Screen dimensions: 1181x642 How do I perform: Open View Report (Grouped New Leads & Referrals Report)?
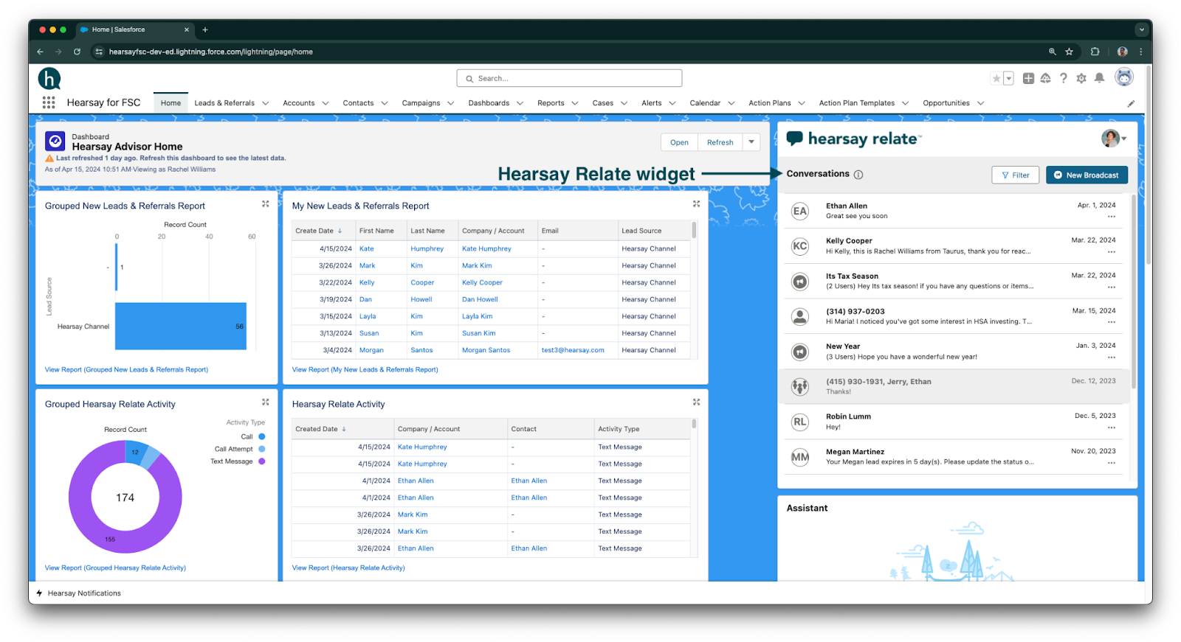coord(126,370)
